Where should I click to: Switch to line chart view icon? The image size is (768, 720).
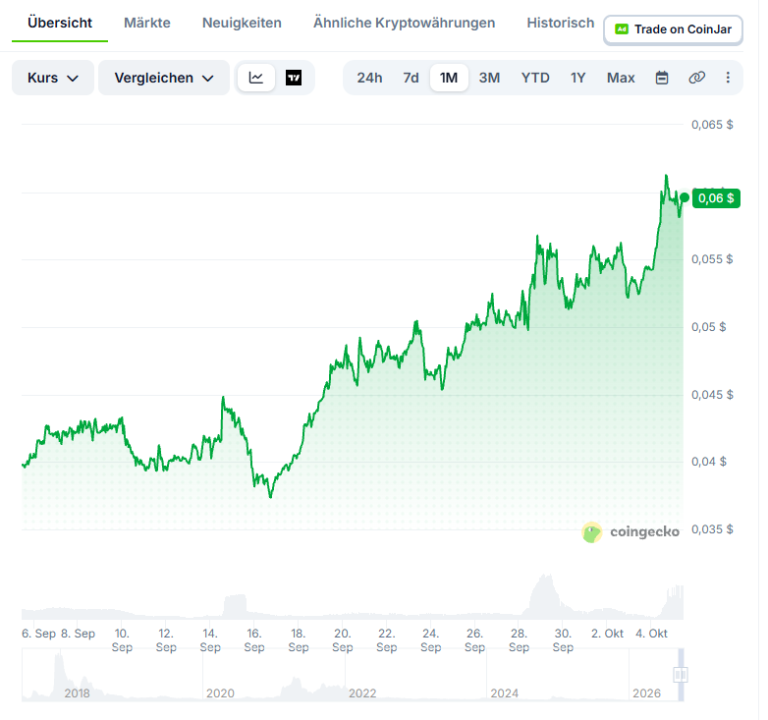click(255, 78)
